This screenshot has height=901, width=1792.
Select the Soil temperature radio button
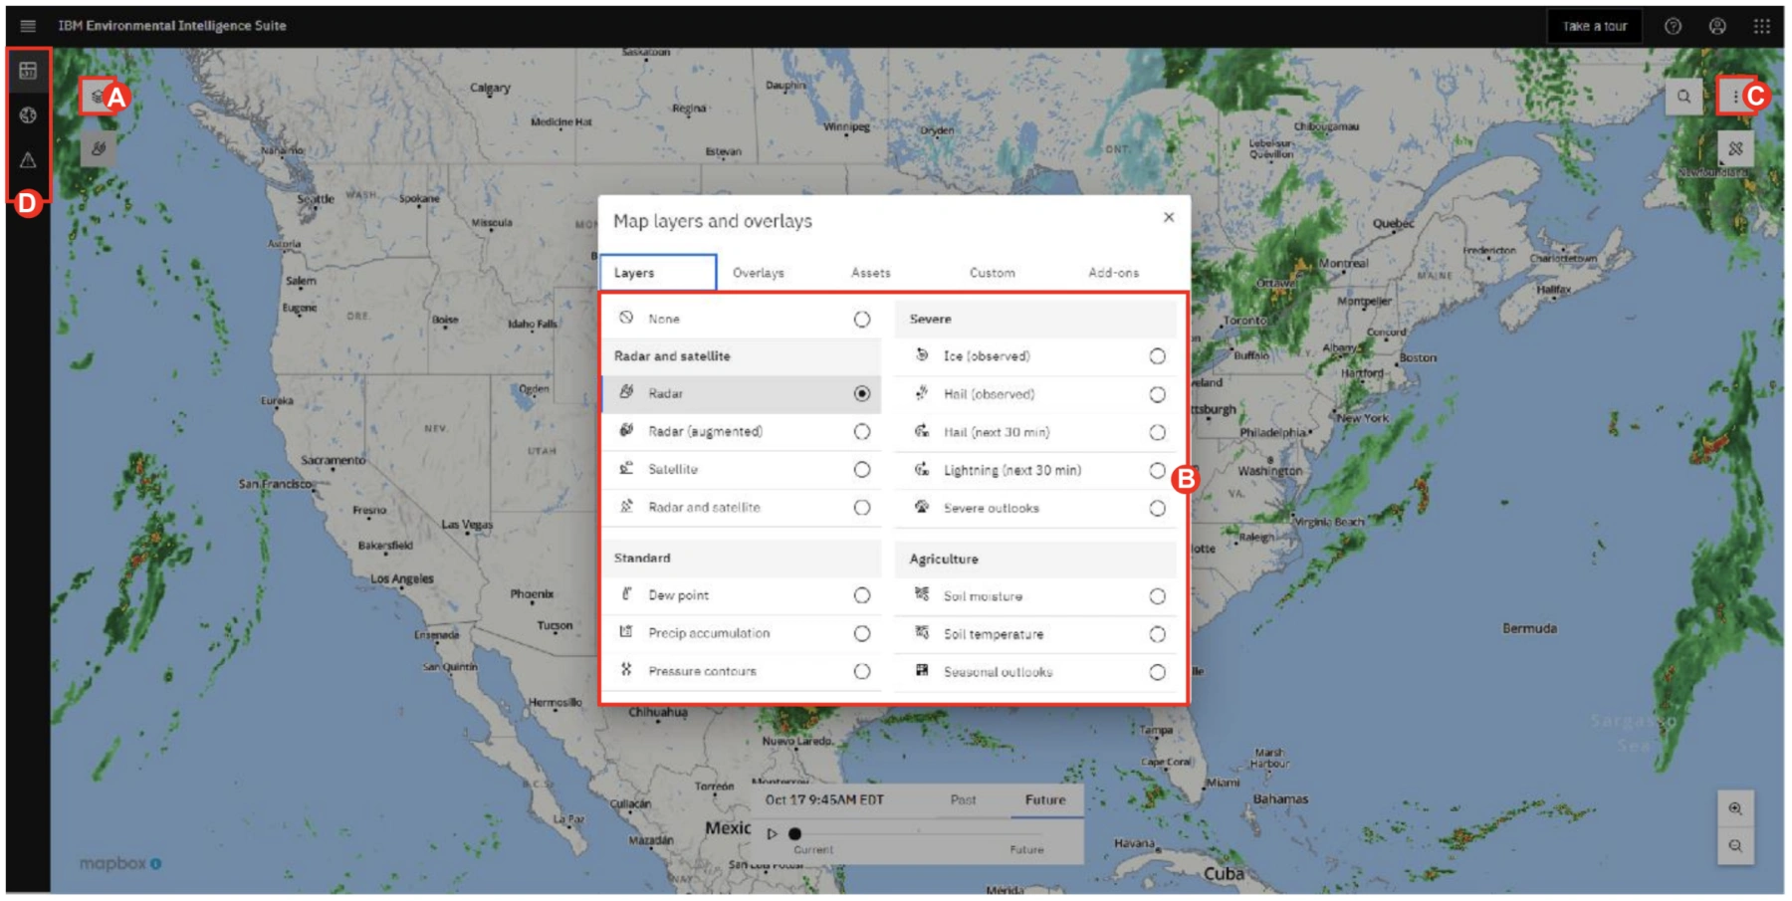(x=1157, y=634)
